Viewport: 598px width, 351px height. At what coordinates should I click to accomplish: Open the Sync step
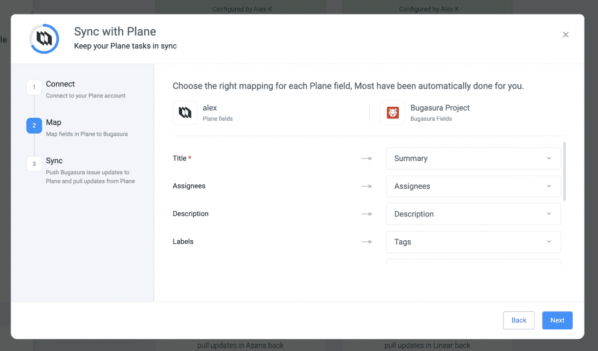point(54,161)
